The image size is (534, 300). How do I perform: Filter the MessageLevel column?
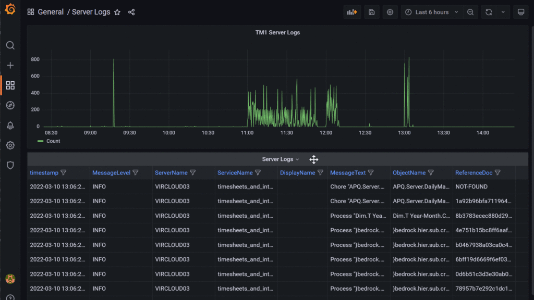136,172
